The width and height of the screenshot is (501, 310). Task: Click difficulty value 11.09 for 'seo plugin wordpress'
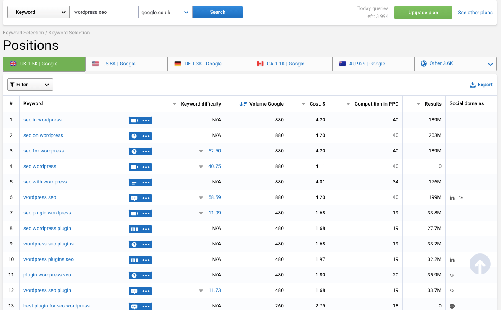214,213
